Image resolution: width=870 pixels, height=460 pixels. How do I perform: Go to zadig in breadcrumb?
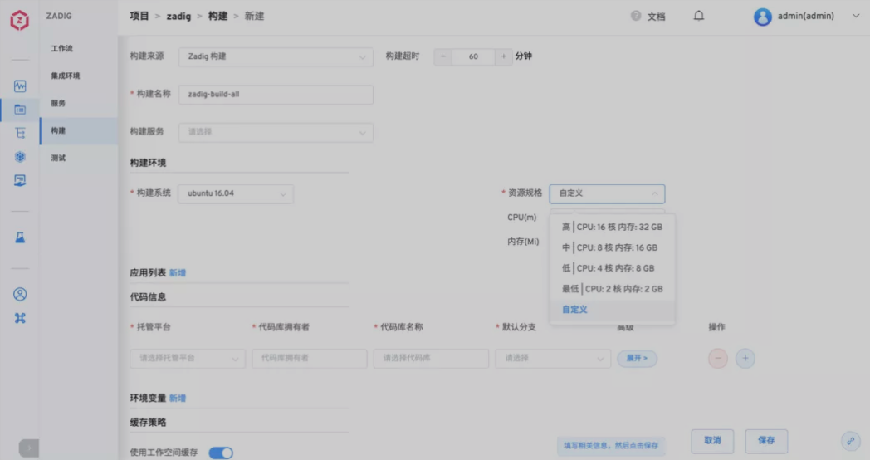tap(178, 16)
